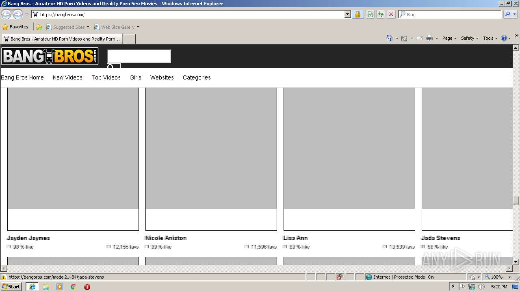Click the website search magnifier button
Viewport: 520px width, 292px height.
113,66
